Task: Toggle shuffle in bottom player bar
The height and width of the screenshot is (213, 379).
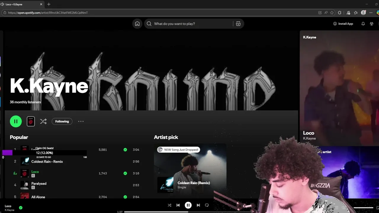Action: tap(169, 205)
